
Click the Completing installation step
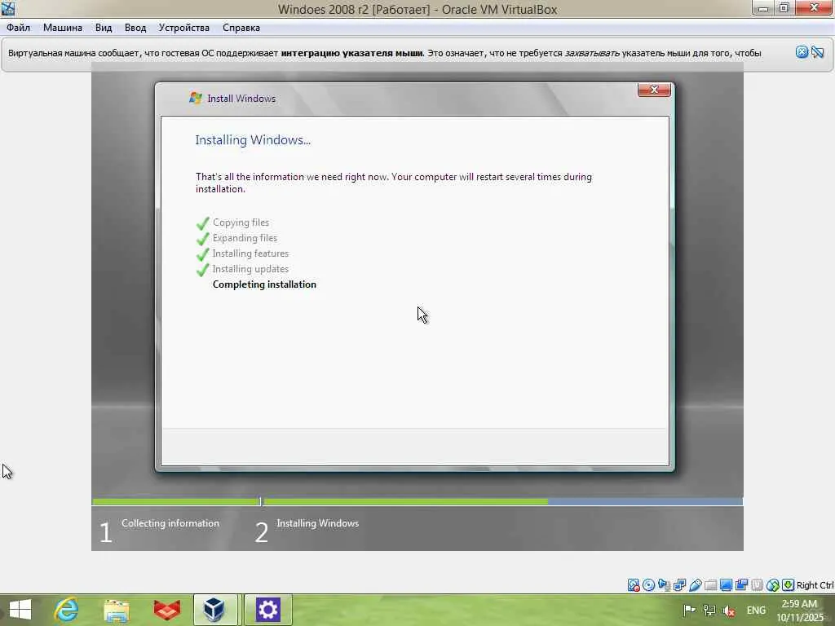pos(265,284)
